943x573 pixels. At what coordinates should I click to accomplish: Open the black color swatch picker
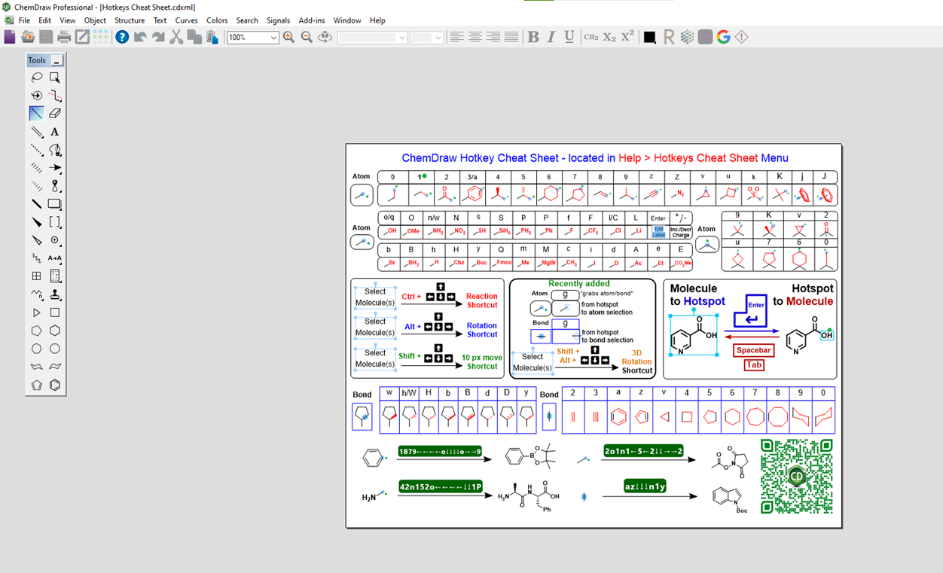649,38
